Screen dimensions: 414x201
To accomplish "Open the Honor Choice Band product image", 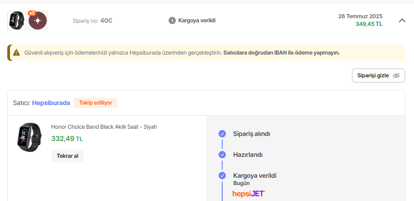I will tap(29, 137).
